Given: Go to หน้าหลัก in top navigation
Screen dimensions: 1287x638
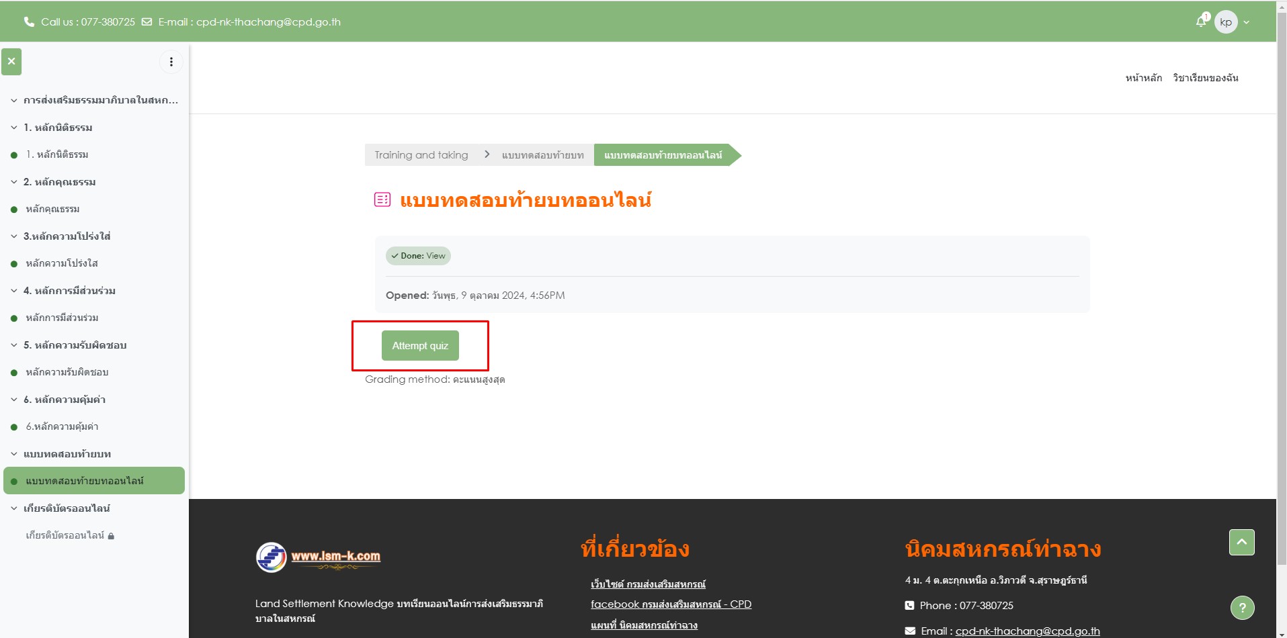Looking at the screenshot, I should pos(1143,78).
